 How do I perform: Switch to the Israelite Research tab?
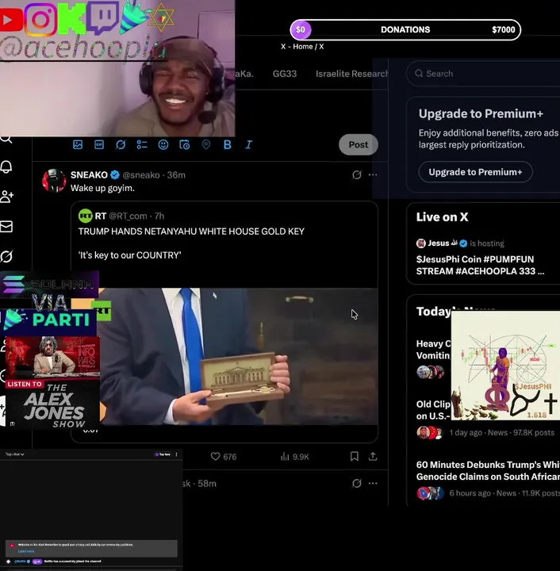point(351,74)
